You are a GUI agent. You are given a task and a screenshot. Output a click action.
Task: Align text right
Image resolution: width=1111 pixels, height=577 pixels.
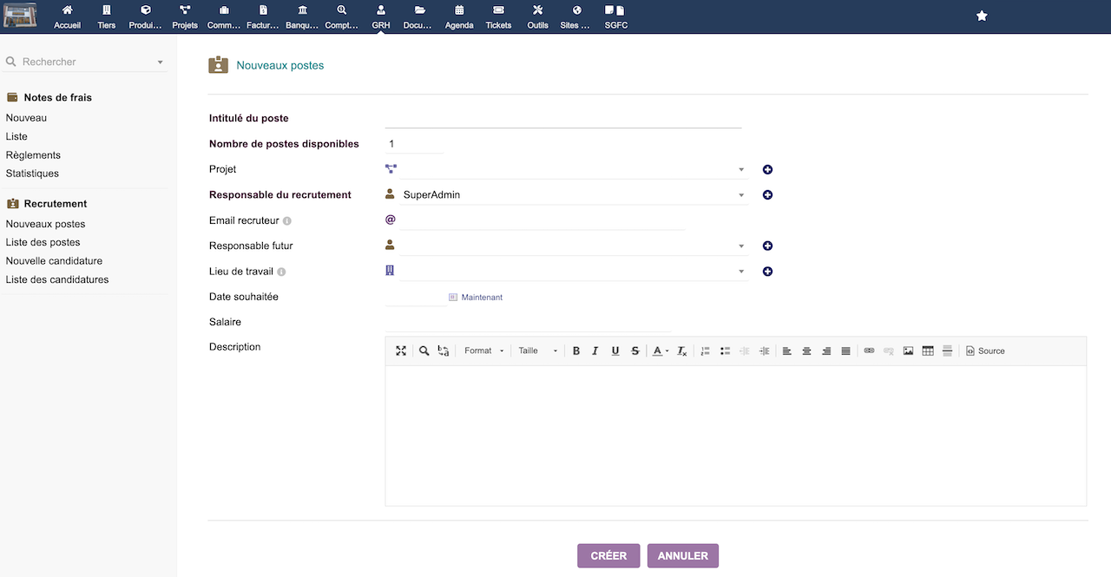[826, 351]
